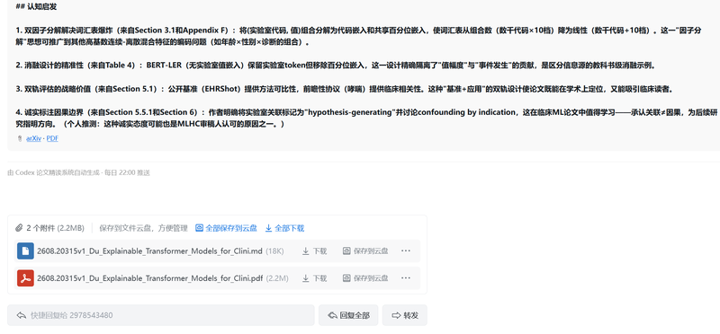Click the 2 个附件 (2.2MB) label

(x=55, y=228)
